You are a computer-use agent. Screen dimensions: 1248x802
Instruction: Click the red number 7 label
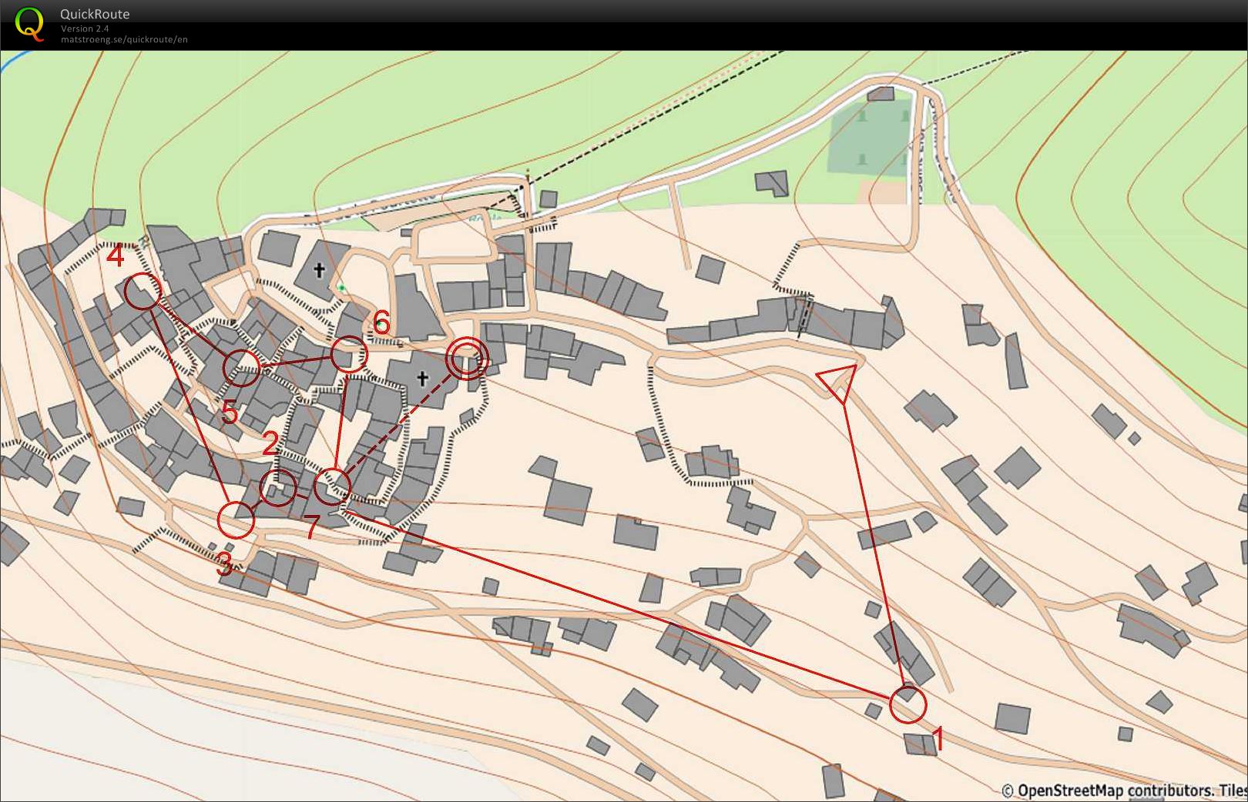click(311, 527)
